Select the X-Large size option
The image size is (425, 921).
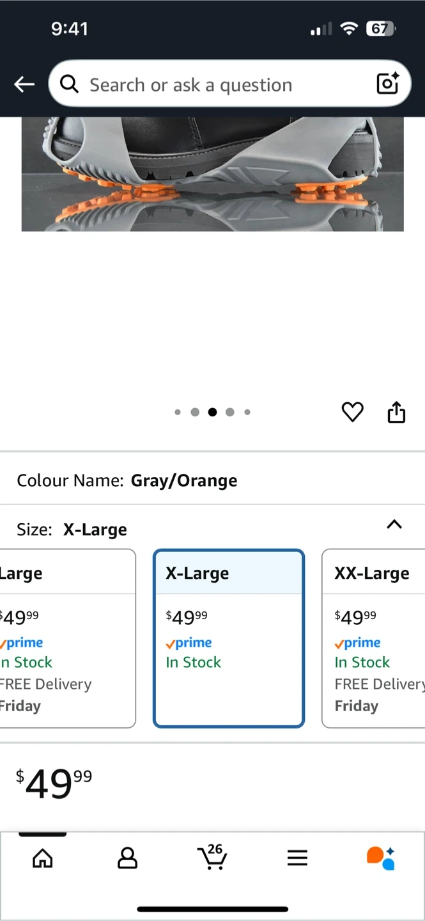(229, 638)
